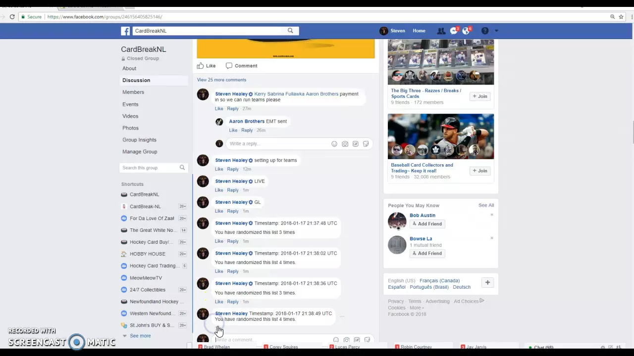Click the Search this group field
Screen dimensions: 634x356
click(150, 168)
